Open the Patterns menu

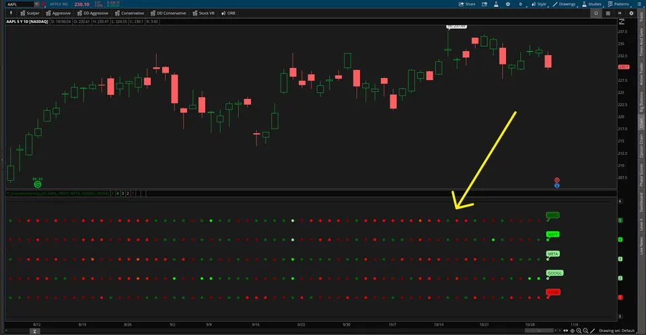(618, 4)
